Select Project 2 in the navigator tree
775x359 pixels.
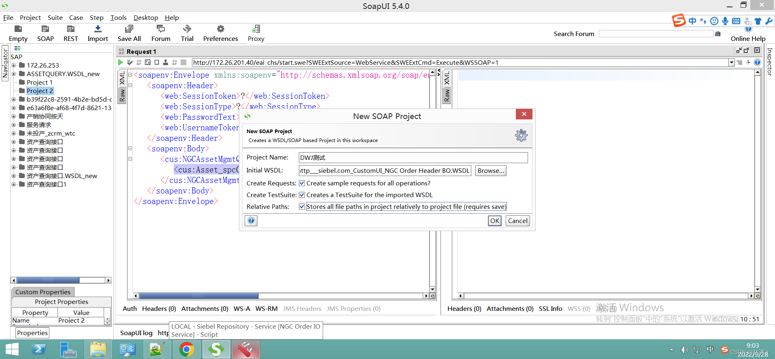[x=40, y=91]
